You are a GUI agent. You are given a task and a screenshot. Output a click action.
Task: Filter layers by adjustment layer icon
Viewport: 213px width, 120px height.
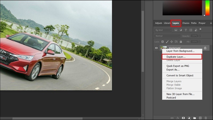181,30
